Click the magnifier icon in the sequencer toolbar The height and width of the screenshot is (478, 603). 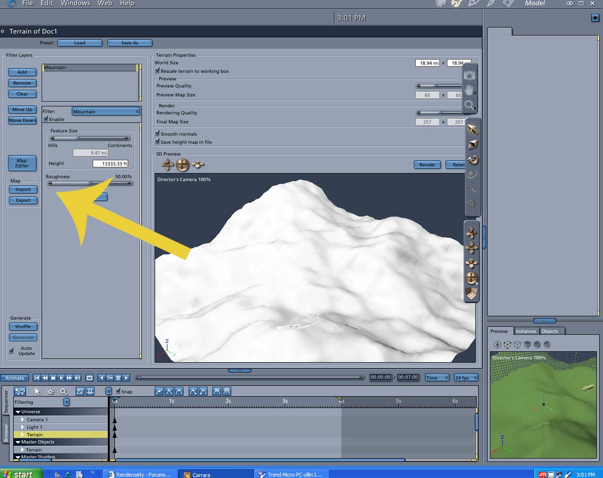pos(64,391)
